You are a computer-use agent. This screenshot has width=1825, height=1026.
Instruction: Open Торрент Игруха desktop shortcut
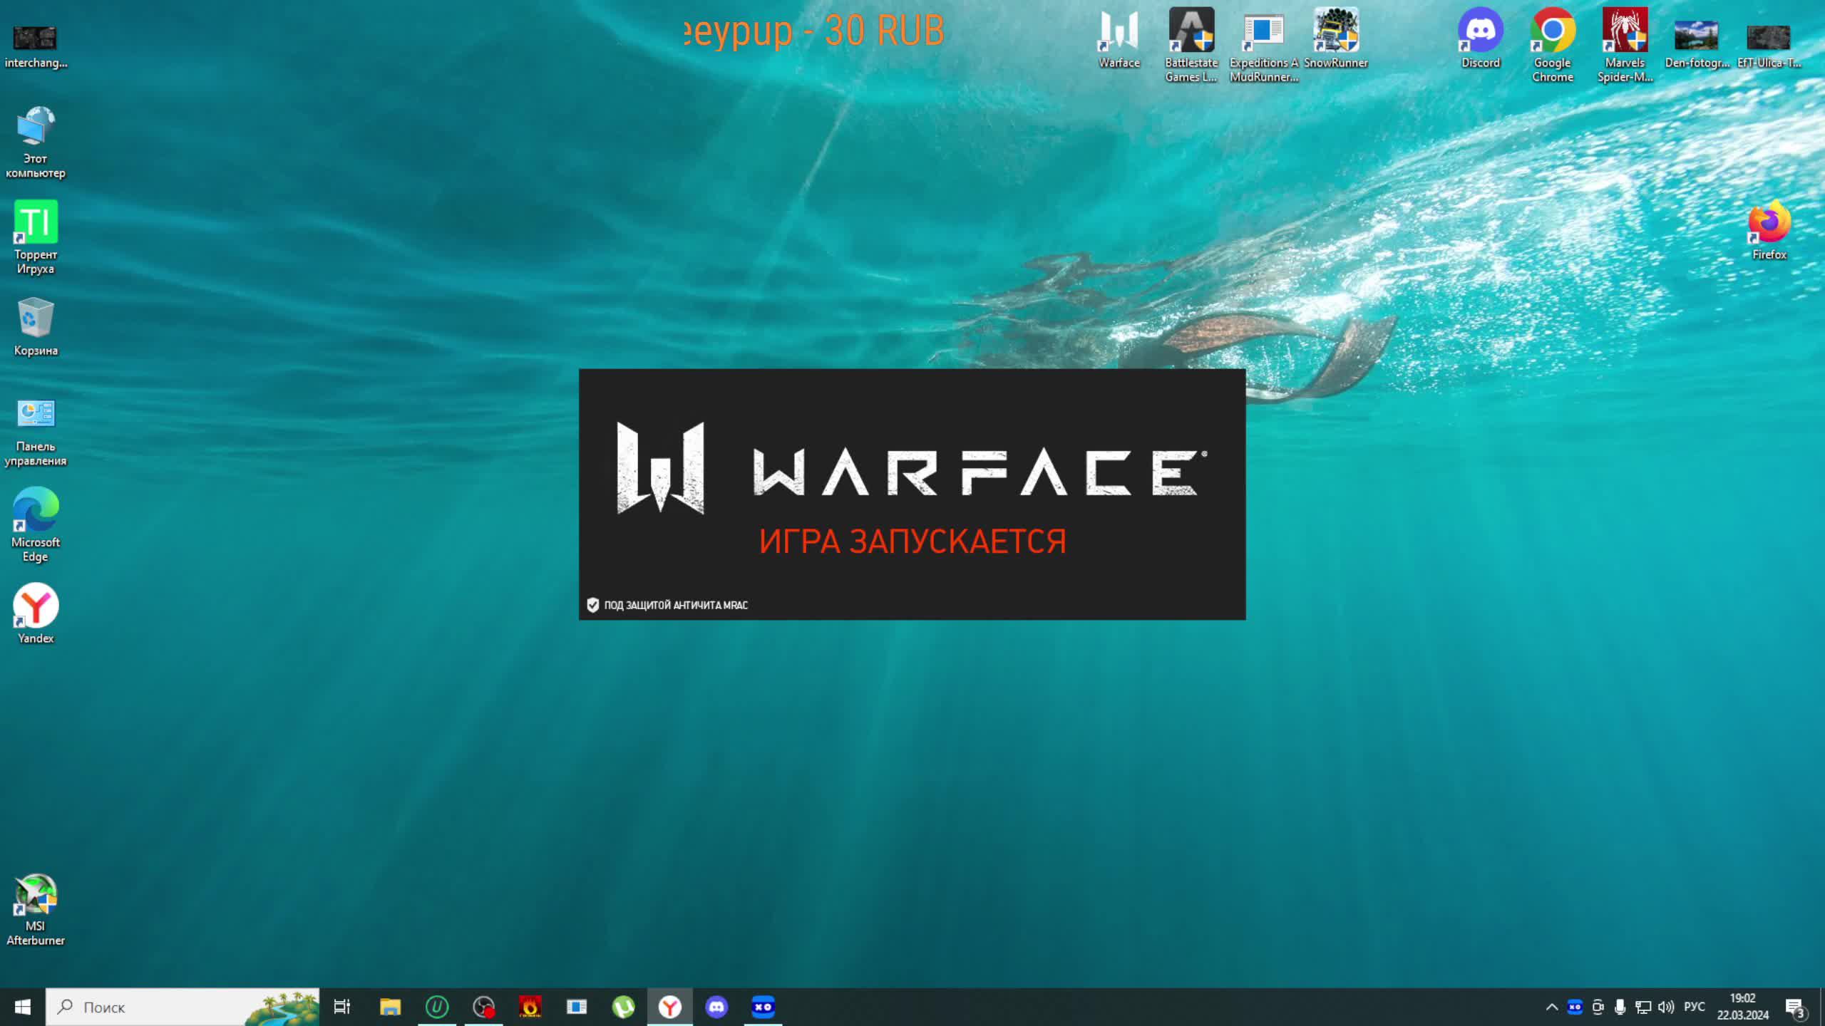pyautogui.click(x=36, y=223)
